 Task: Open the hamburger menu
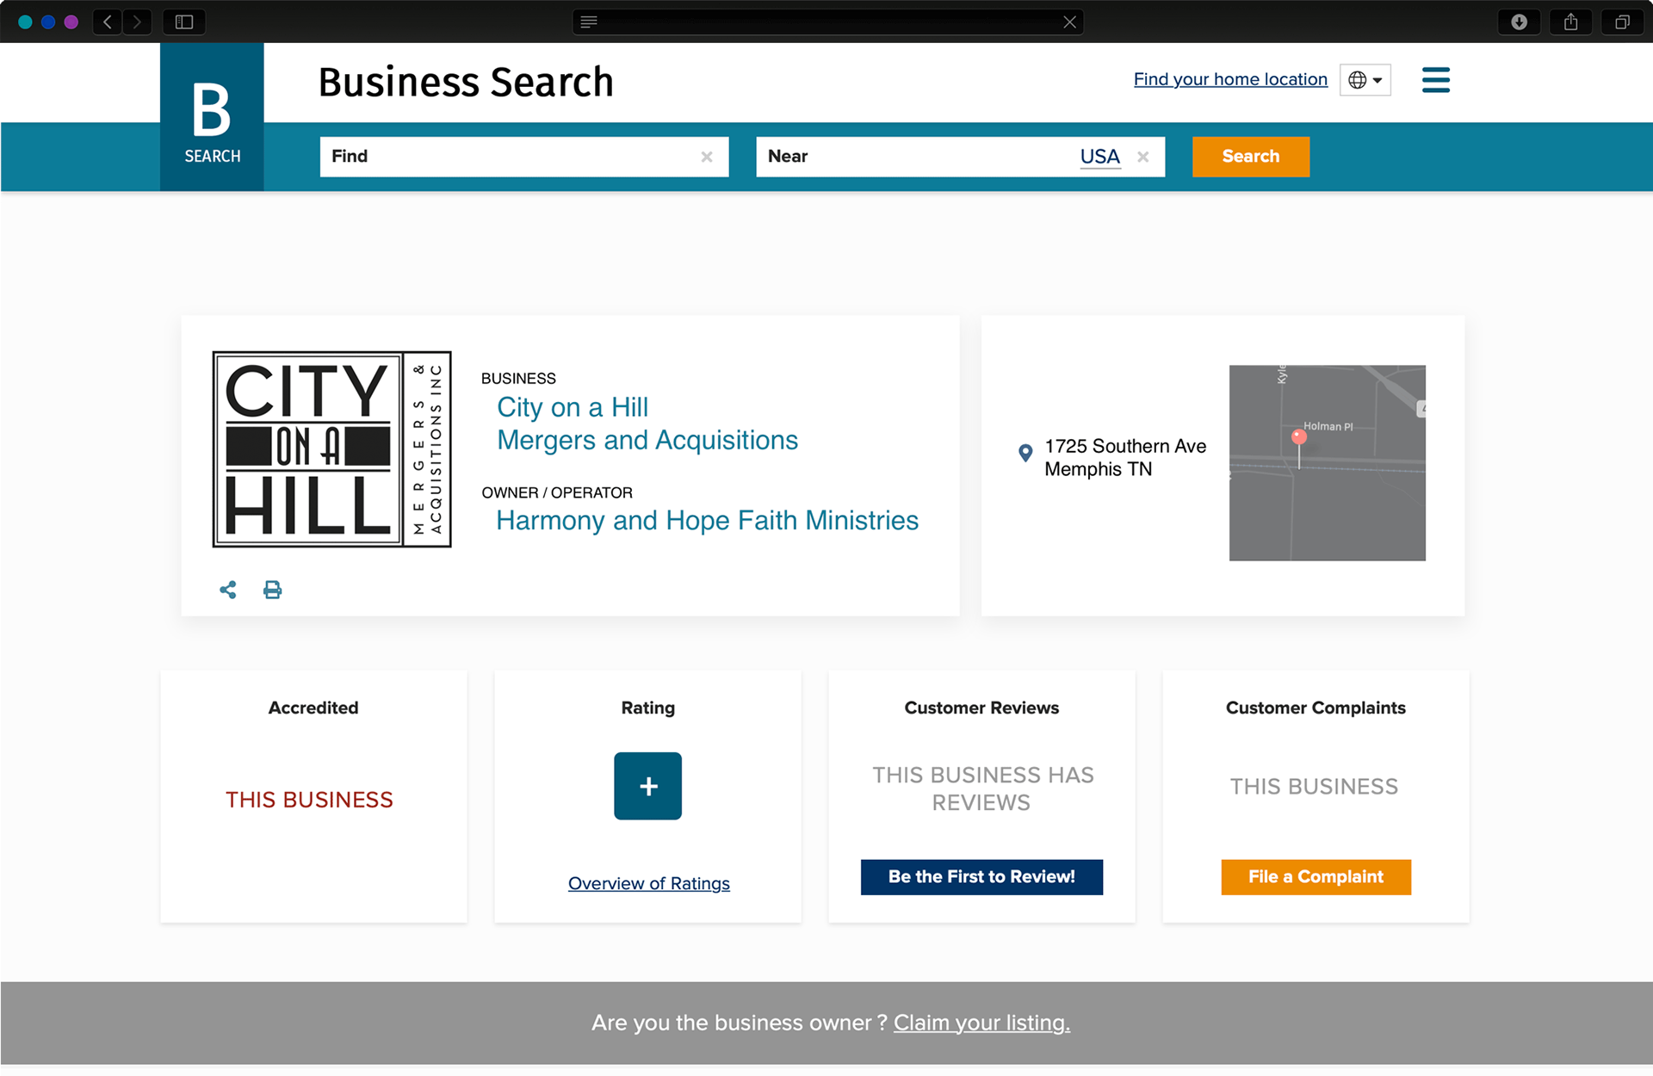click(1435, 80)
